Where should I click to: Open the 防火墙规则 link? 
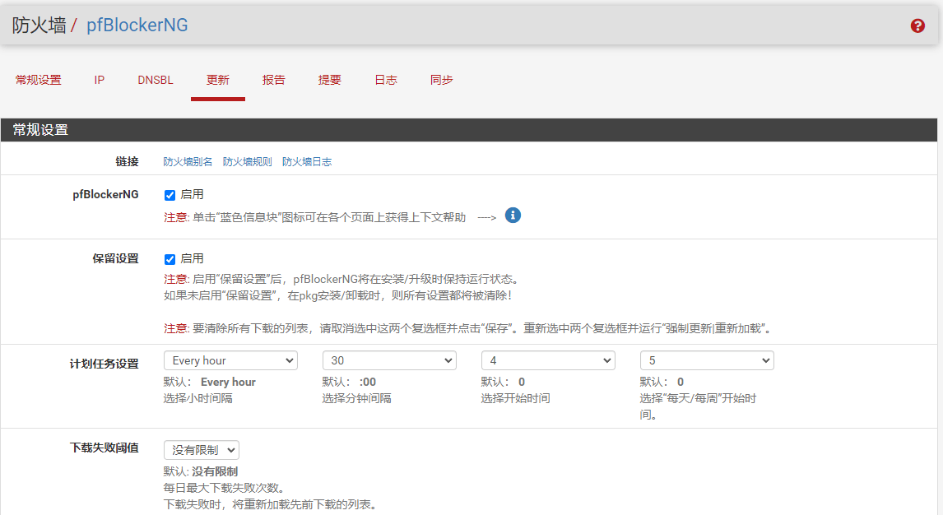click(x=247, y=162)
